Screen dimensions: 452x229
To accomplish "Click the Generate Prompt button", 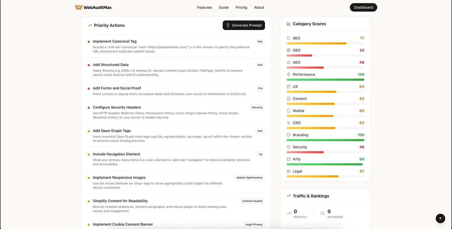I will click(244, 25).
